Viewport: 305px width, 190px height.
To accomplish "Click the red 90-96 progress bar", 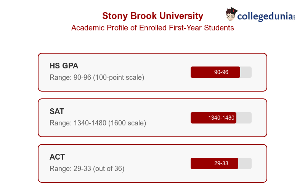I will [x=215, y=72].
